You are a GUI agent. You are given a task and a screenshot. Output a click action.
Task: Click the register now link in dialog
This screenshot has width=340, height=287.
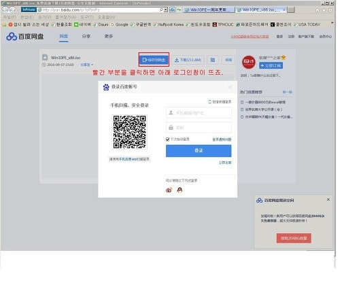click(x=225, y=163)
